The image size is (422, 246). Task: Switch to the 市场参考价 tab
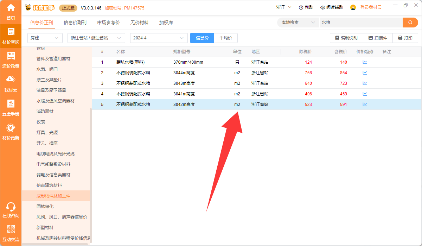click(x=109, y=22)
